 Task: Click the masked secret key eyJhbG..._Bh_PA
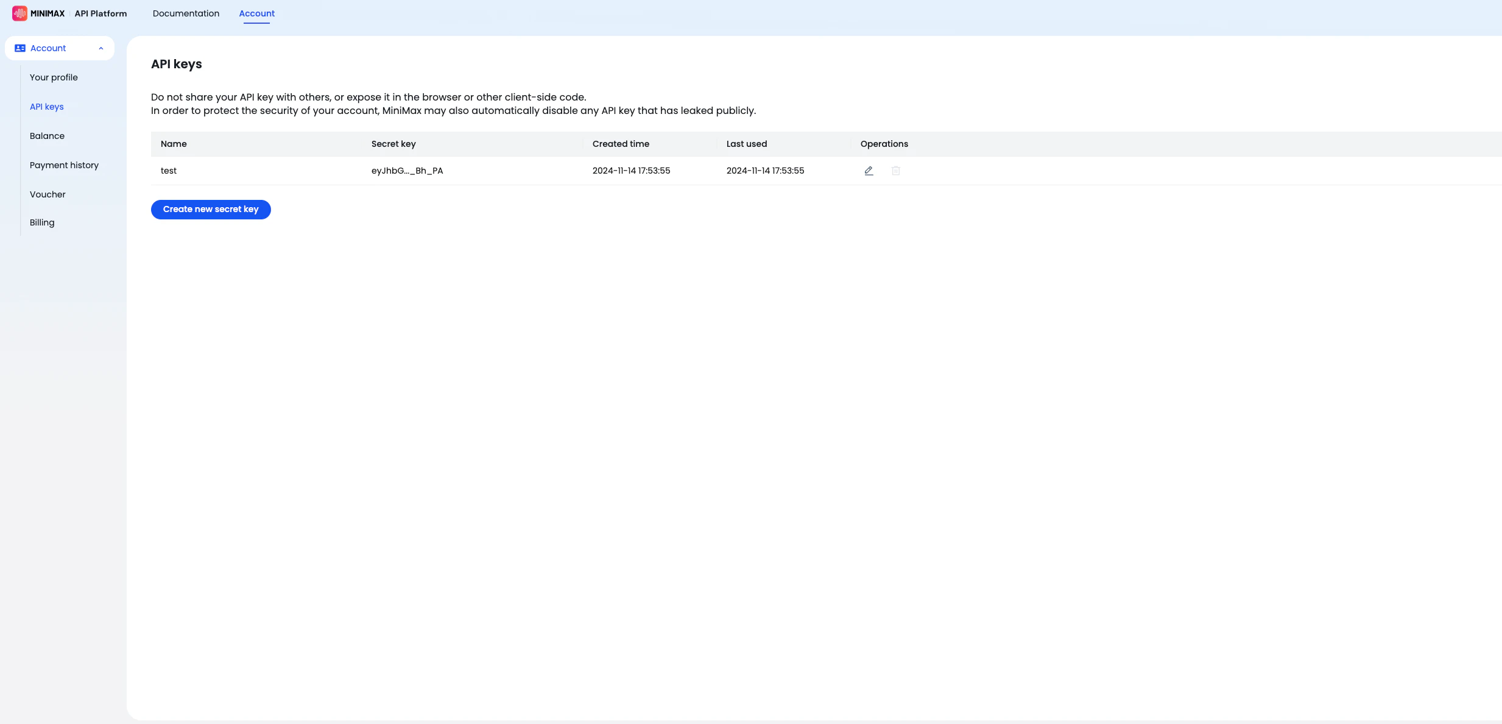(x=407, y=171)
